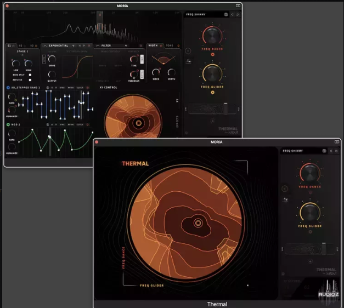Switch to stage 02 tab
Image resolution: width=344 pixels, height=308 pixels.
(x=22, y=45)
